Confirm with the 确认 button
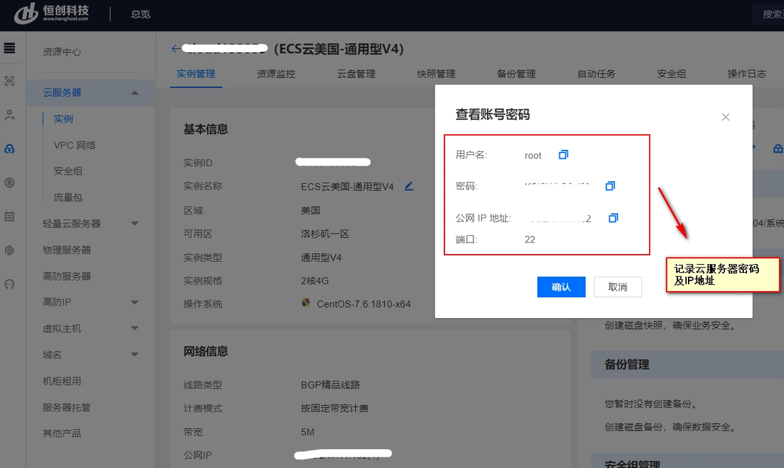 [x=561, y=287]
